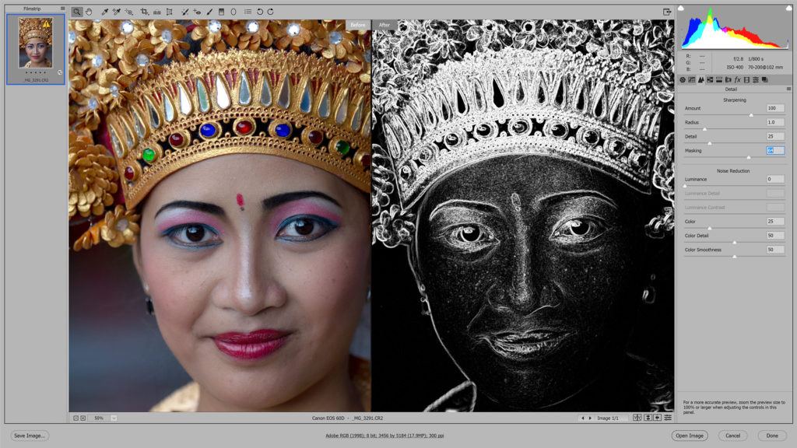This screenshot has height=448, width=797.
Task: Switch to the Effects fx tab
Action: [x=737, y=79]
